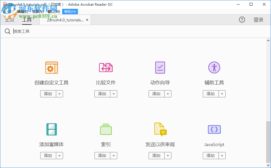This screenshot has width=271, height=168.
Task: Click the 辅助工具 (Accessibility) tool icon
Action: 214,67
